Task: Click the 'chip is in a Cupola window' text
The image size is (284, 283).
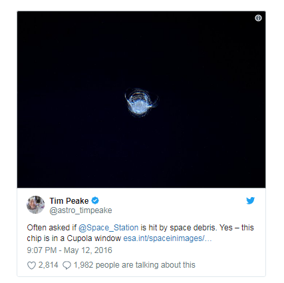Action: pos(74,238)
